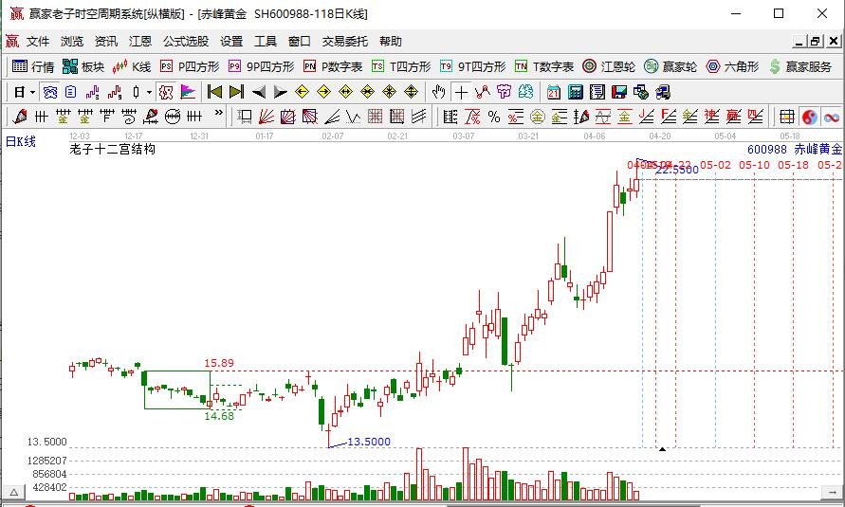Open the calendar 21 icon

click(554, 93)
